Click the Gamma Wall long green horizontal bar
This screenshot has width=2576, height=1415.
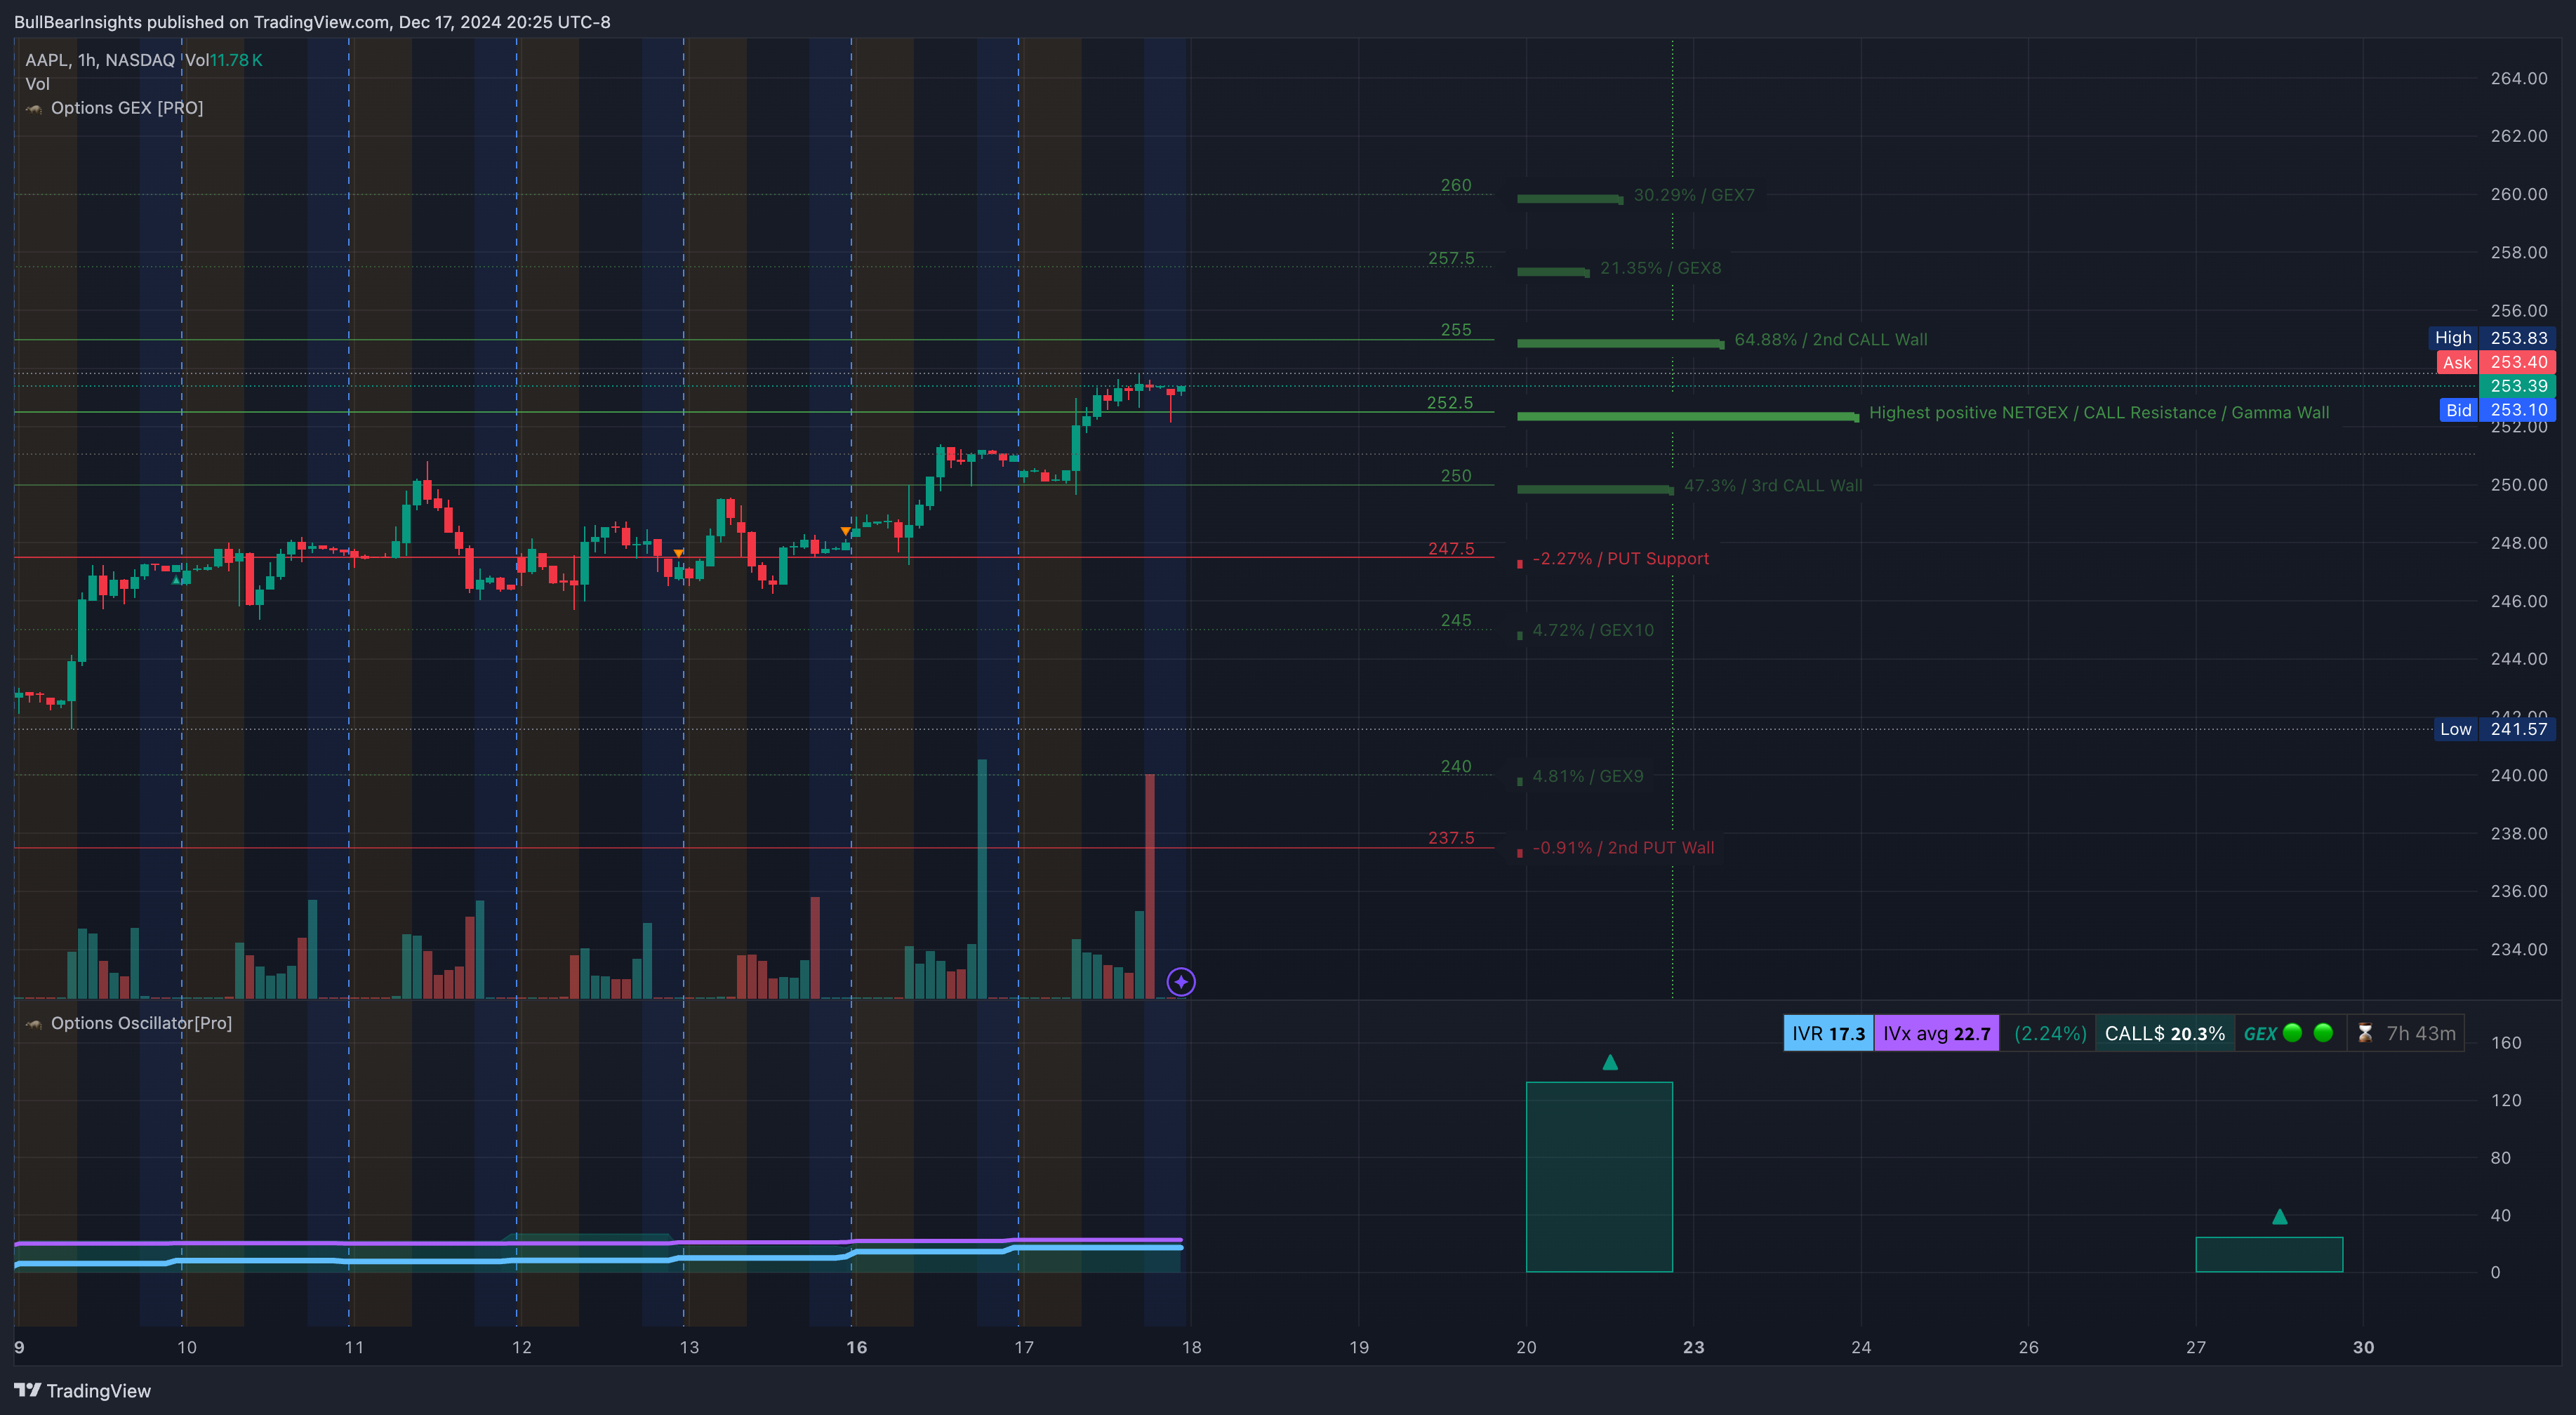(1688, 417)
